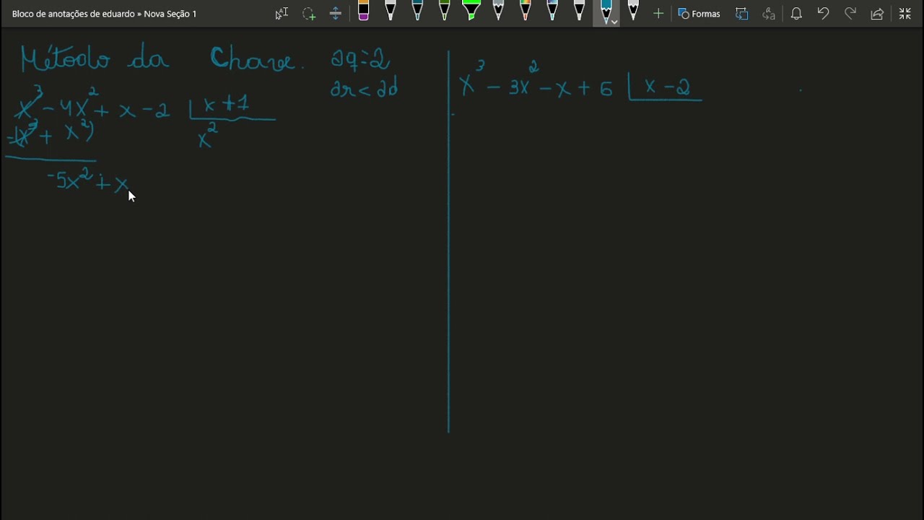Activate Ink to Text conversion
Viewport: 924px width, 520px height.
(x=769, y=14)
